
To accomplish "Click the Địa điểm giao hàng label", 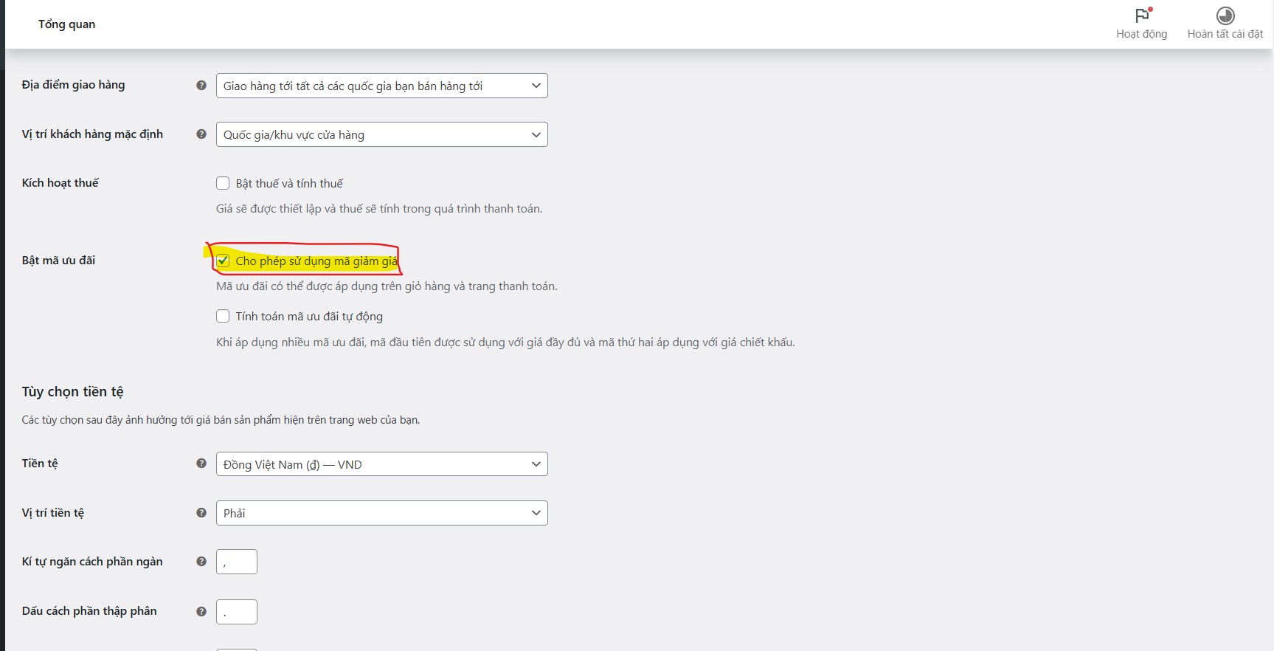I will tap(73, 85).
